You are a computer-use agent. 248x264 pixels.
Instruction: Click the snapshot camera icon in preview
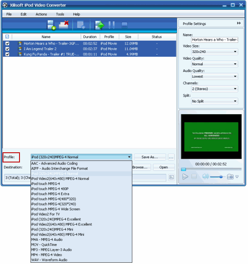coord(230,176)
